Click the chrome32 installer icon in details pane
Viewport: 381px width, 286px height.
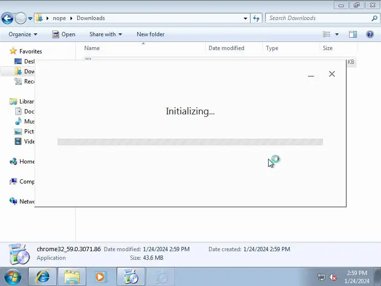pyautogui.click(x=19, y=254)
